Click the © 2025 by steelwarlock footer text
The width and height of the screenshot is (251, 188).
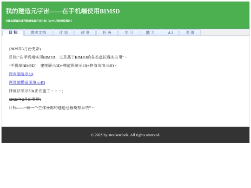click(x=125, y=135)
